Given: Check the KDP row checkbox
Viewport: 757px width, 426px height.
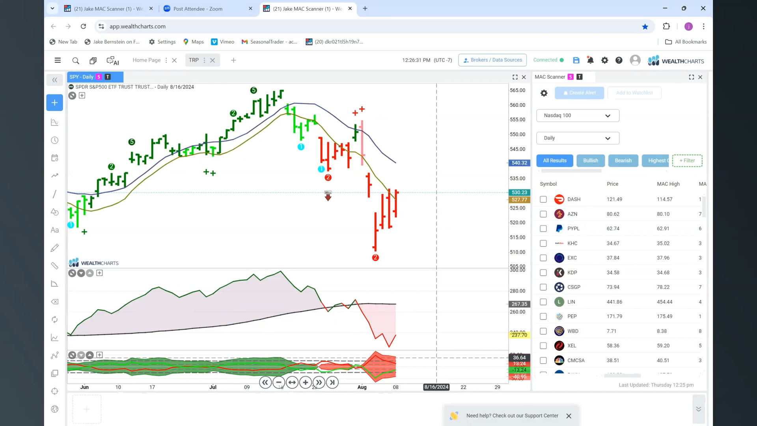Looking at the screenshot, I should [543, 273].
